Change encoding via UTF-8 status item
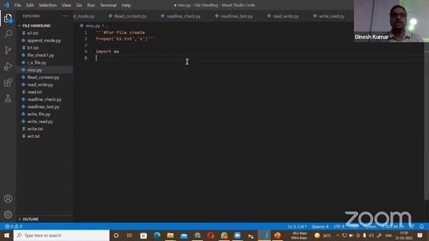 point(339,226)
